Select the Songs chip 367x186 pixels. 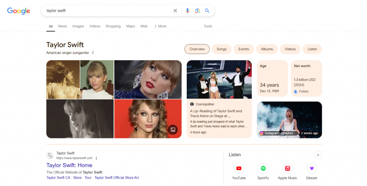pyautogui.click(x=221, y=49)
